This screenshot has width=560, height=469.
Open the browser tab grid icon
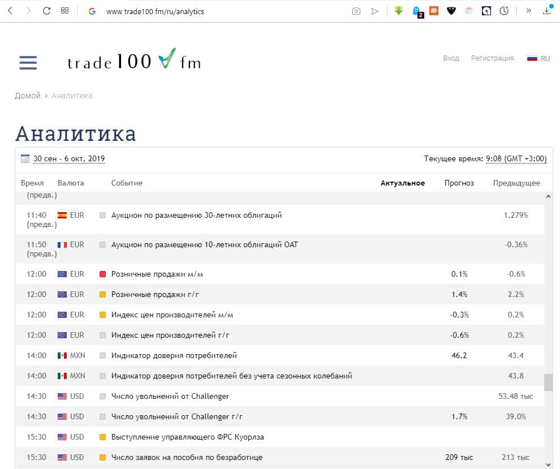point(64,11)
